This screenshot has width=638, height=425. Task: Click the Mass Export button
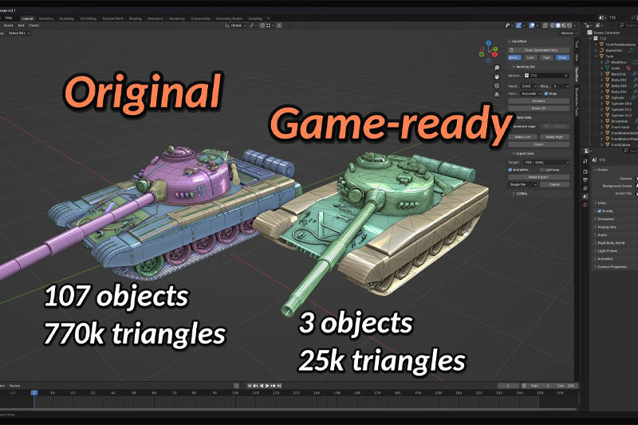[539, 177]
